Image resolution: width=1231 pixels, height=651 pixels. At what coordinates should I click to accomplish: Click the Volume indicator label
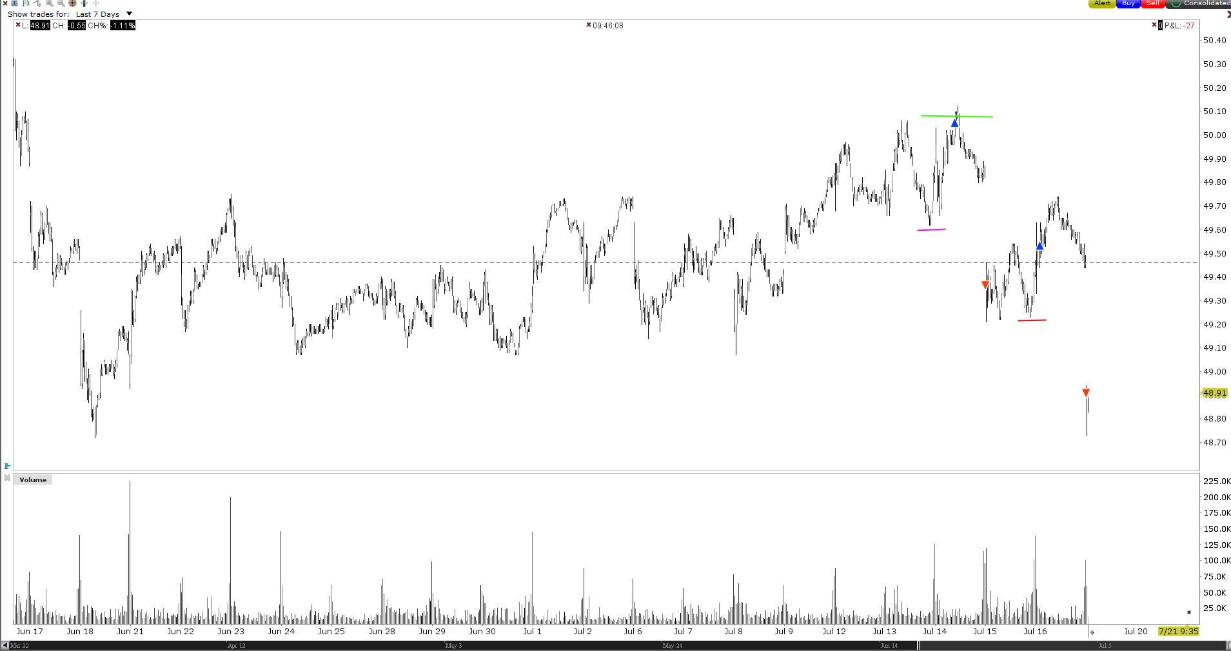click(33, 480)
